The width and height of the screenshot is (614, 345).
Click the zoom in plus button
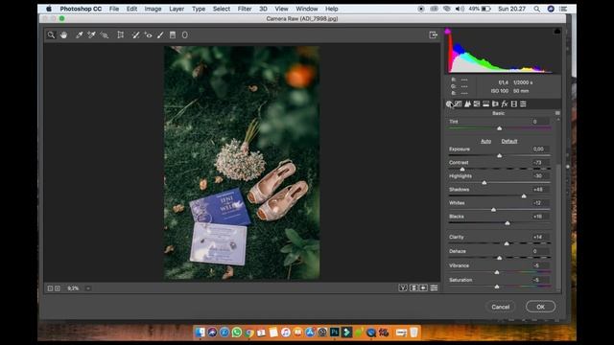pos(58,288)
